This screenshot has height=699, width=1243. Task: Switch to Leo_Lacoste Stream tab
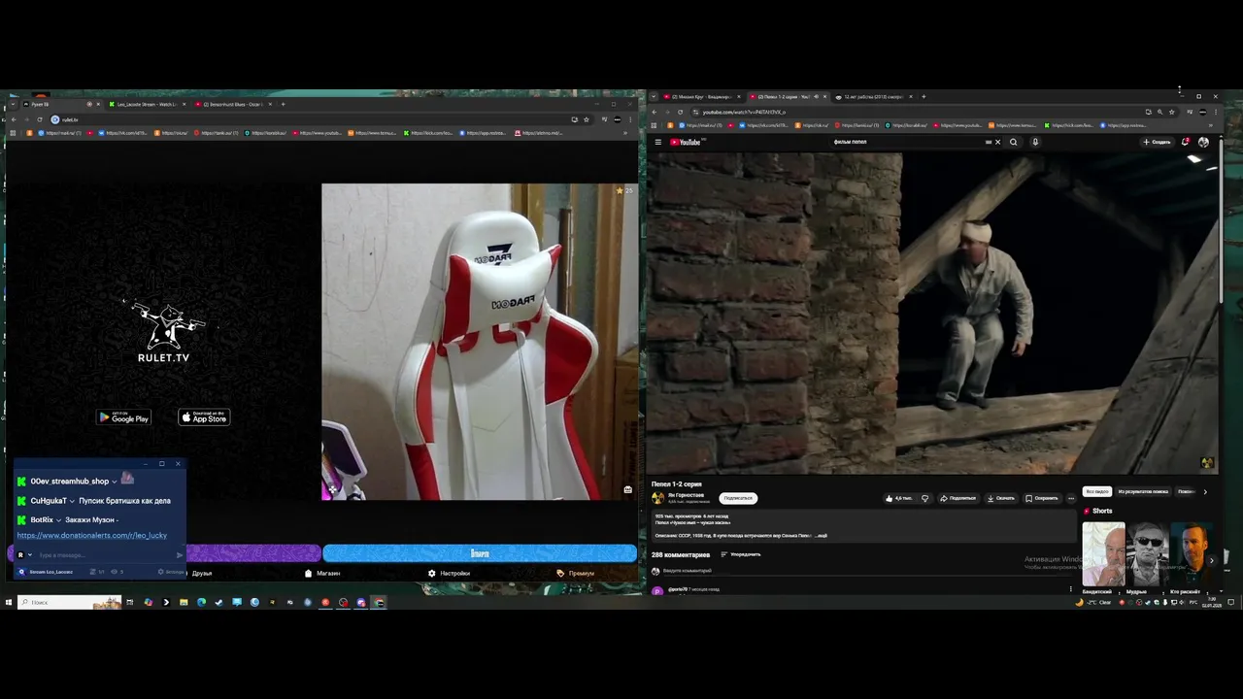point(146,104)
